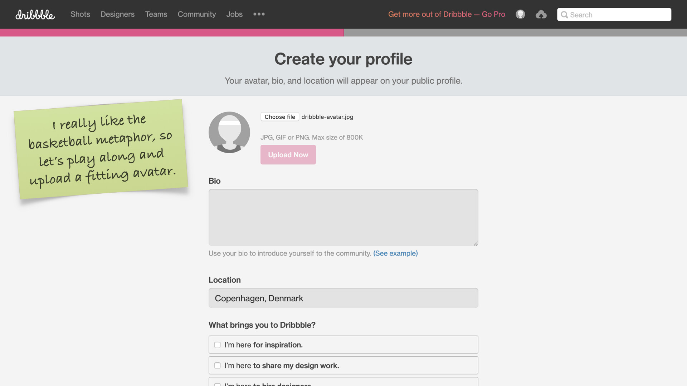The image size is (687, 386).
Task: Open the See example link
Action: click(395, 253)
